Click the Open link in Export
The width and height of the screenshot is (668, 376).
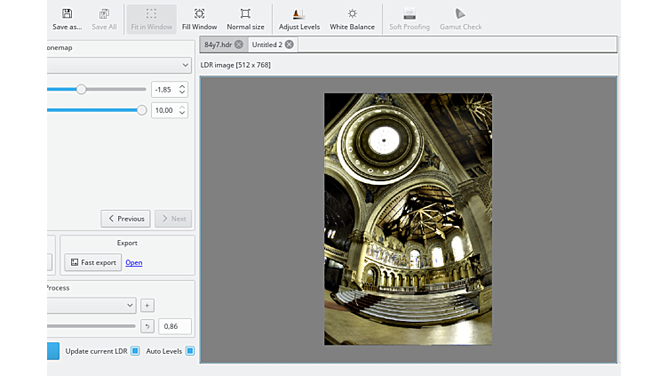pyautogui.click(x=133, y=262)
